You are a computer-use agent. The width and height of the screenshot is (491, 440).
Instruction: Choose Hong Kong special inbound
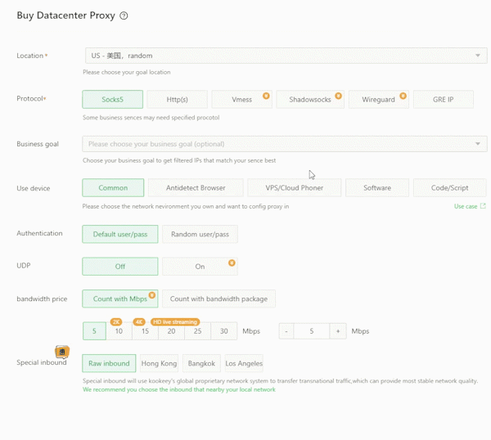tap(159, 363)
